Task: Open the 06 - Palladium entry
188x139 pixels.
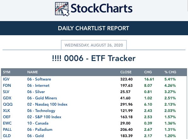Action: (40, 130)
